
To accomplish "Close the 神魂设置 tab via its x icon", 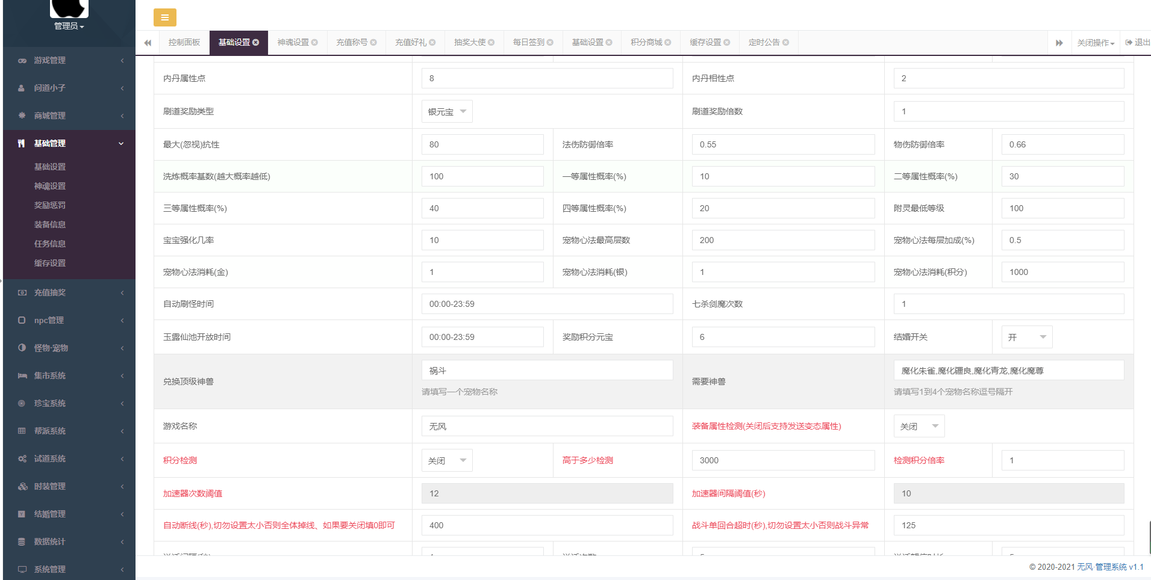I will click(x=314, y=42).
